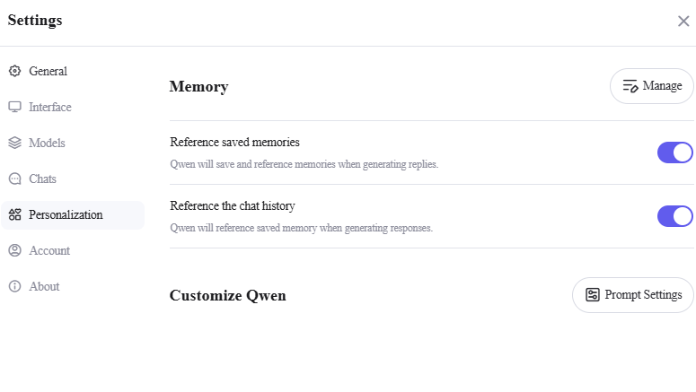Click the General gear icon
Image resolution: width=696 pixels, height=392 pixels.
coord(14,71)
